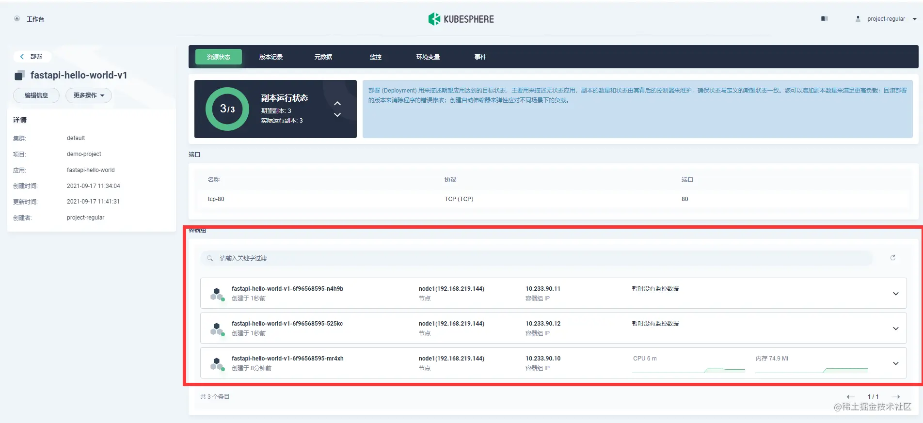
Task: Click container IP 10.233.90.12
Action: coord(543,324)
